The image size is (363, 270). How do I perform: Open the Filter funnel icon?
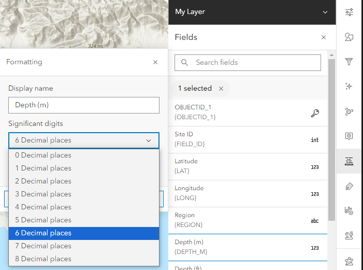[349, 62]
